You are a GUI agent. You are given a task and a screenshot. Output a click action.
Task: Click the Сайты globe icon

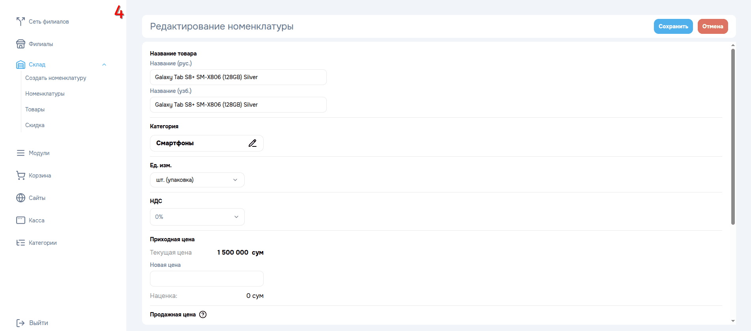[x=21, y=198]
